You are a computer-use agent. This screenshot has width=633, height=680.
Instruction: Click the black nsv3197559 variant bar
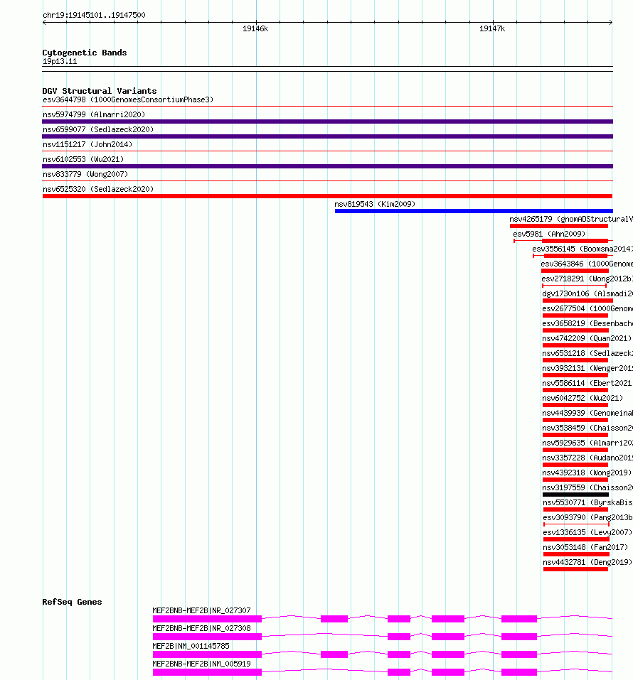tap(575, 495)
